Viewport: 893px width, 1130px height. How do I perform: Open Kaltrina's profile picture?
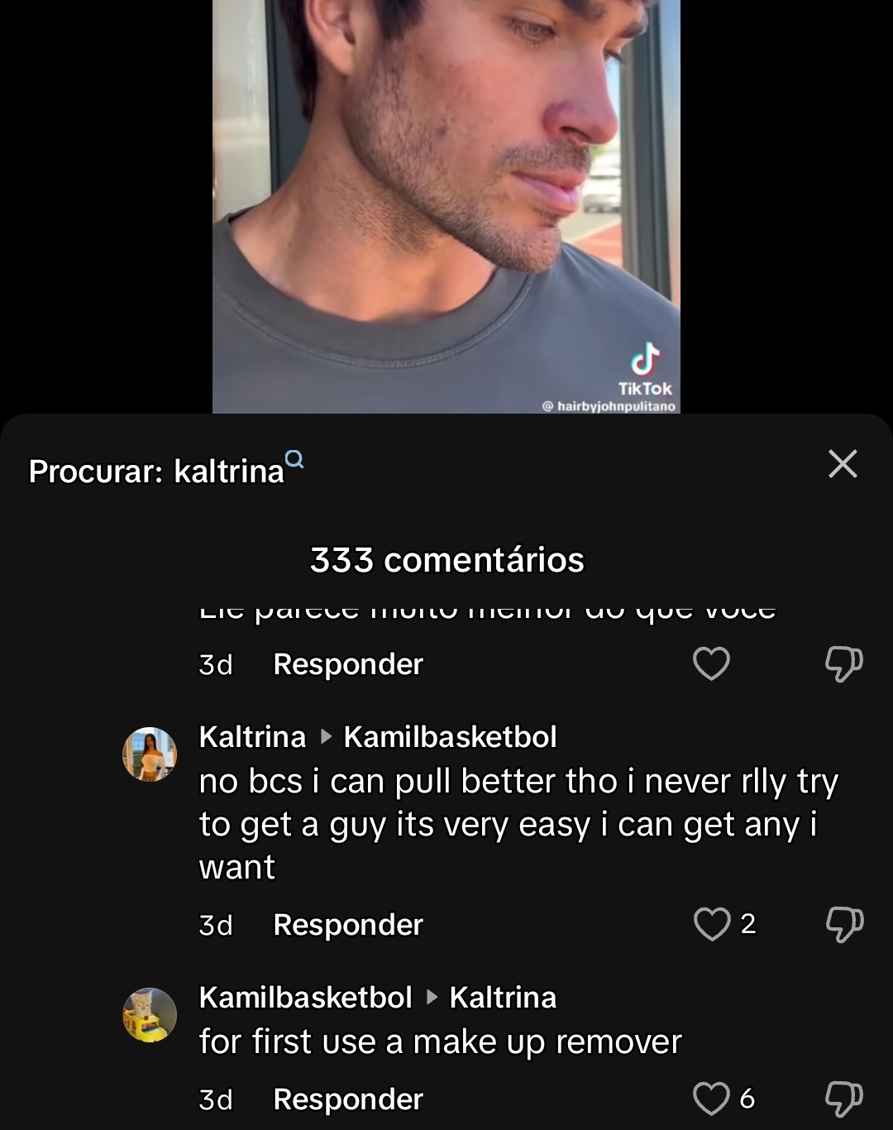[150, 754]
